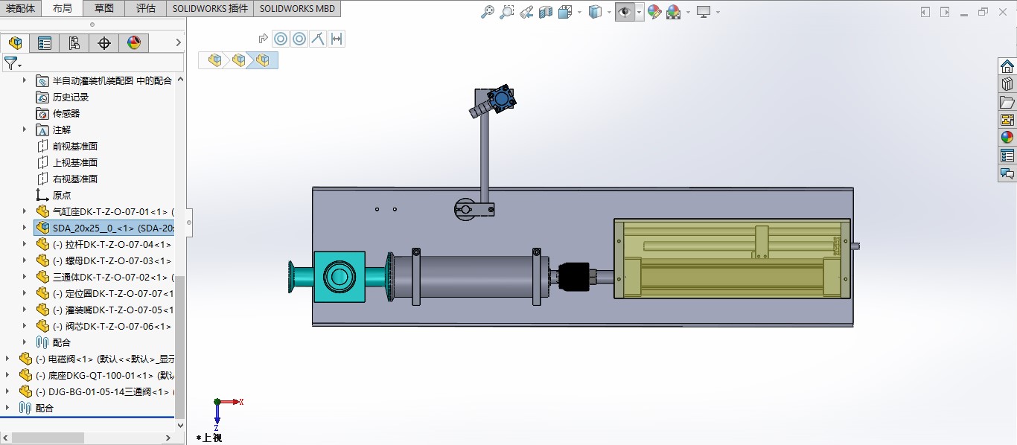Open the Custom Properties icon in task pane

tap(1007, 156)
